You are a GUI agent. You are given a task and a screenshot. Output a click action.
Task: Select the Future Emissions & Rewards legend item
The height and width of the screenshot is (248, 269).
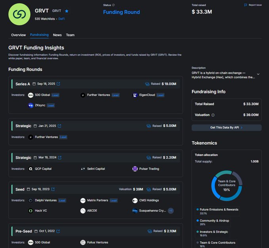pyautogui.click(x=217, y=211)
